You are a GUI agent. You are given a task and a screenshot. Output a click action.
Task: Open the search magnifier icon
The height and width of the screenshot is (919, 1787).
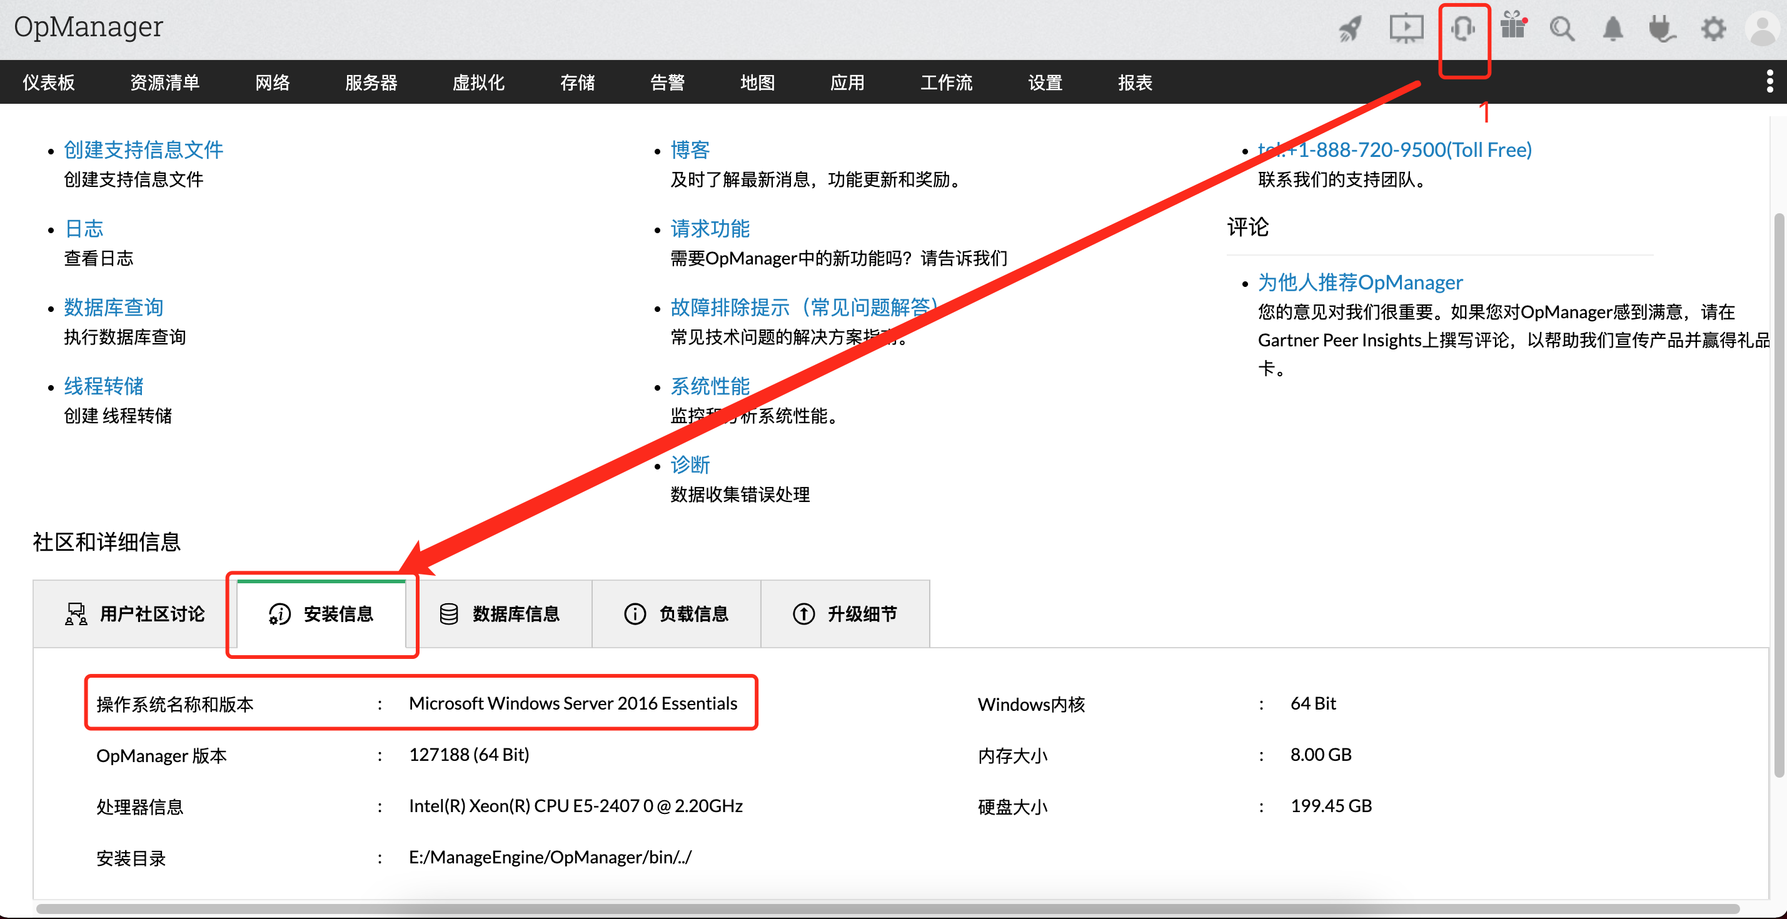[1563, 29]
